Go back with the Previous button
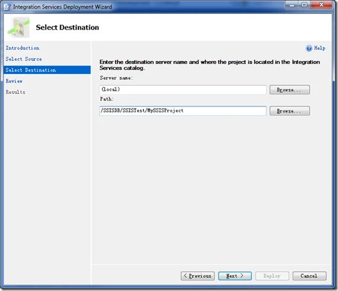Viewport: 338px width, 291px height. (198, 276)
